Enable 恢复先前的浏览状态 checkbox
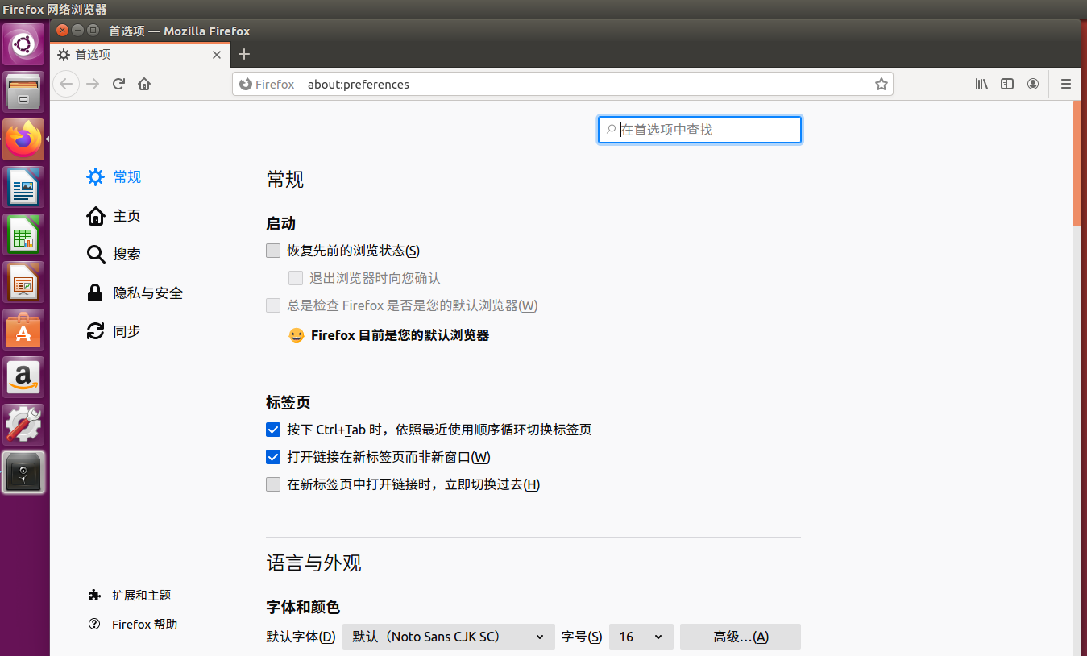Image resolution: width=1087 pixels, height=656 pixels. click(273, 251)
